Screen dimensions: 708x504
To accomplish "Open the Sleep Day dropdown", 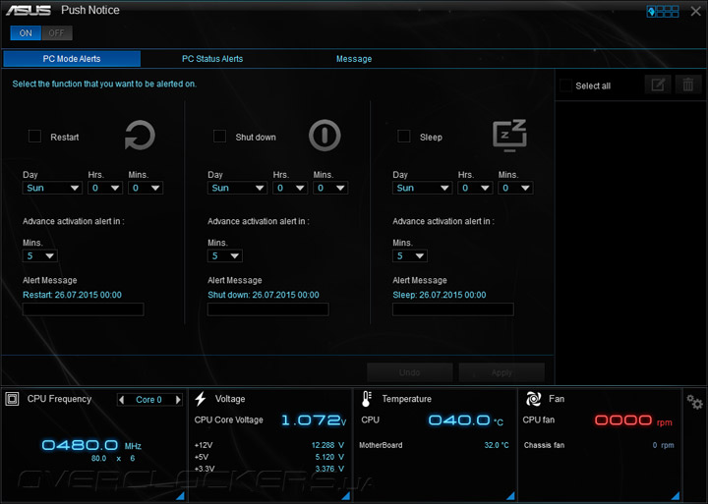I will point(422,188).
